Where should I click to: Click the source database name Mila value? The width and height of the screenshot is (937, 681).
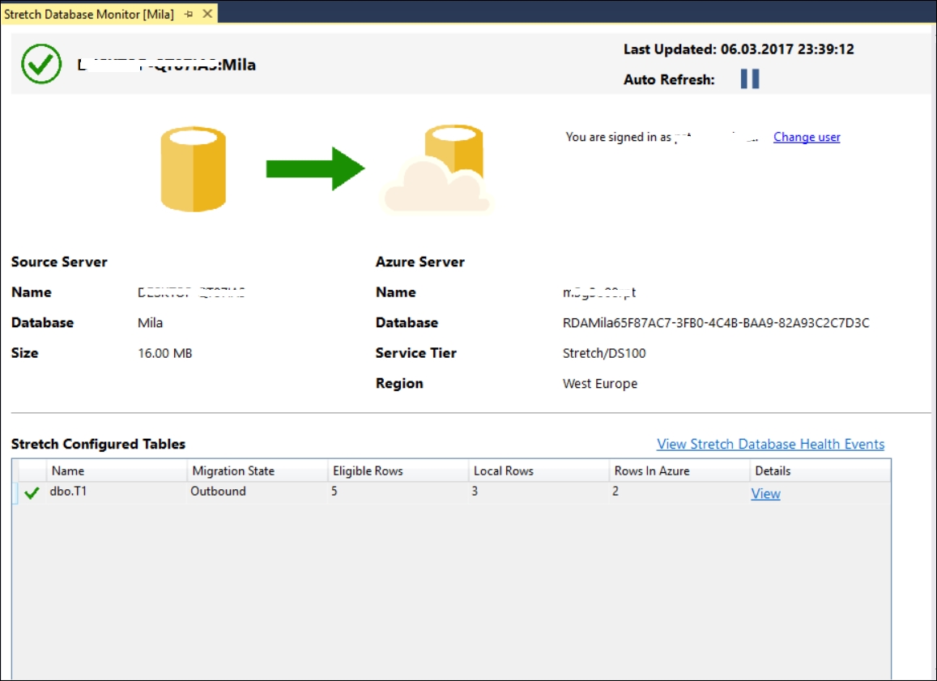(150, 323)
